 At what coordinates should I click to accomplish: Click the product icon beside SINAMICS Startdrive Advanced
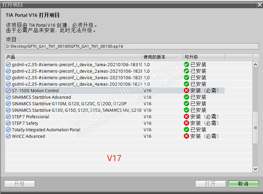[x=8, y=97]
